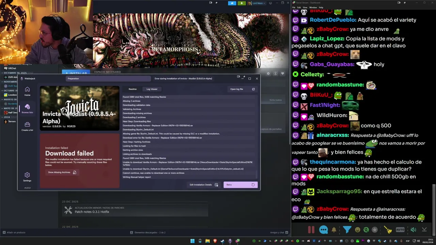Pause Social Stream chat with red pause icon

coord(311,230)
